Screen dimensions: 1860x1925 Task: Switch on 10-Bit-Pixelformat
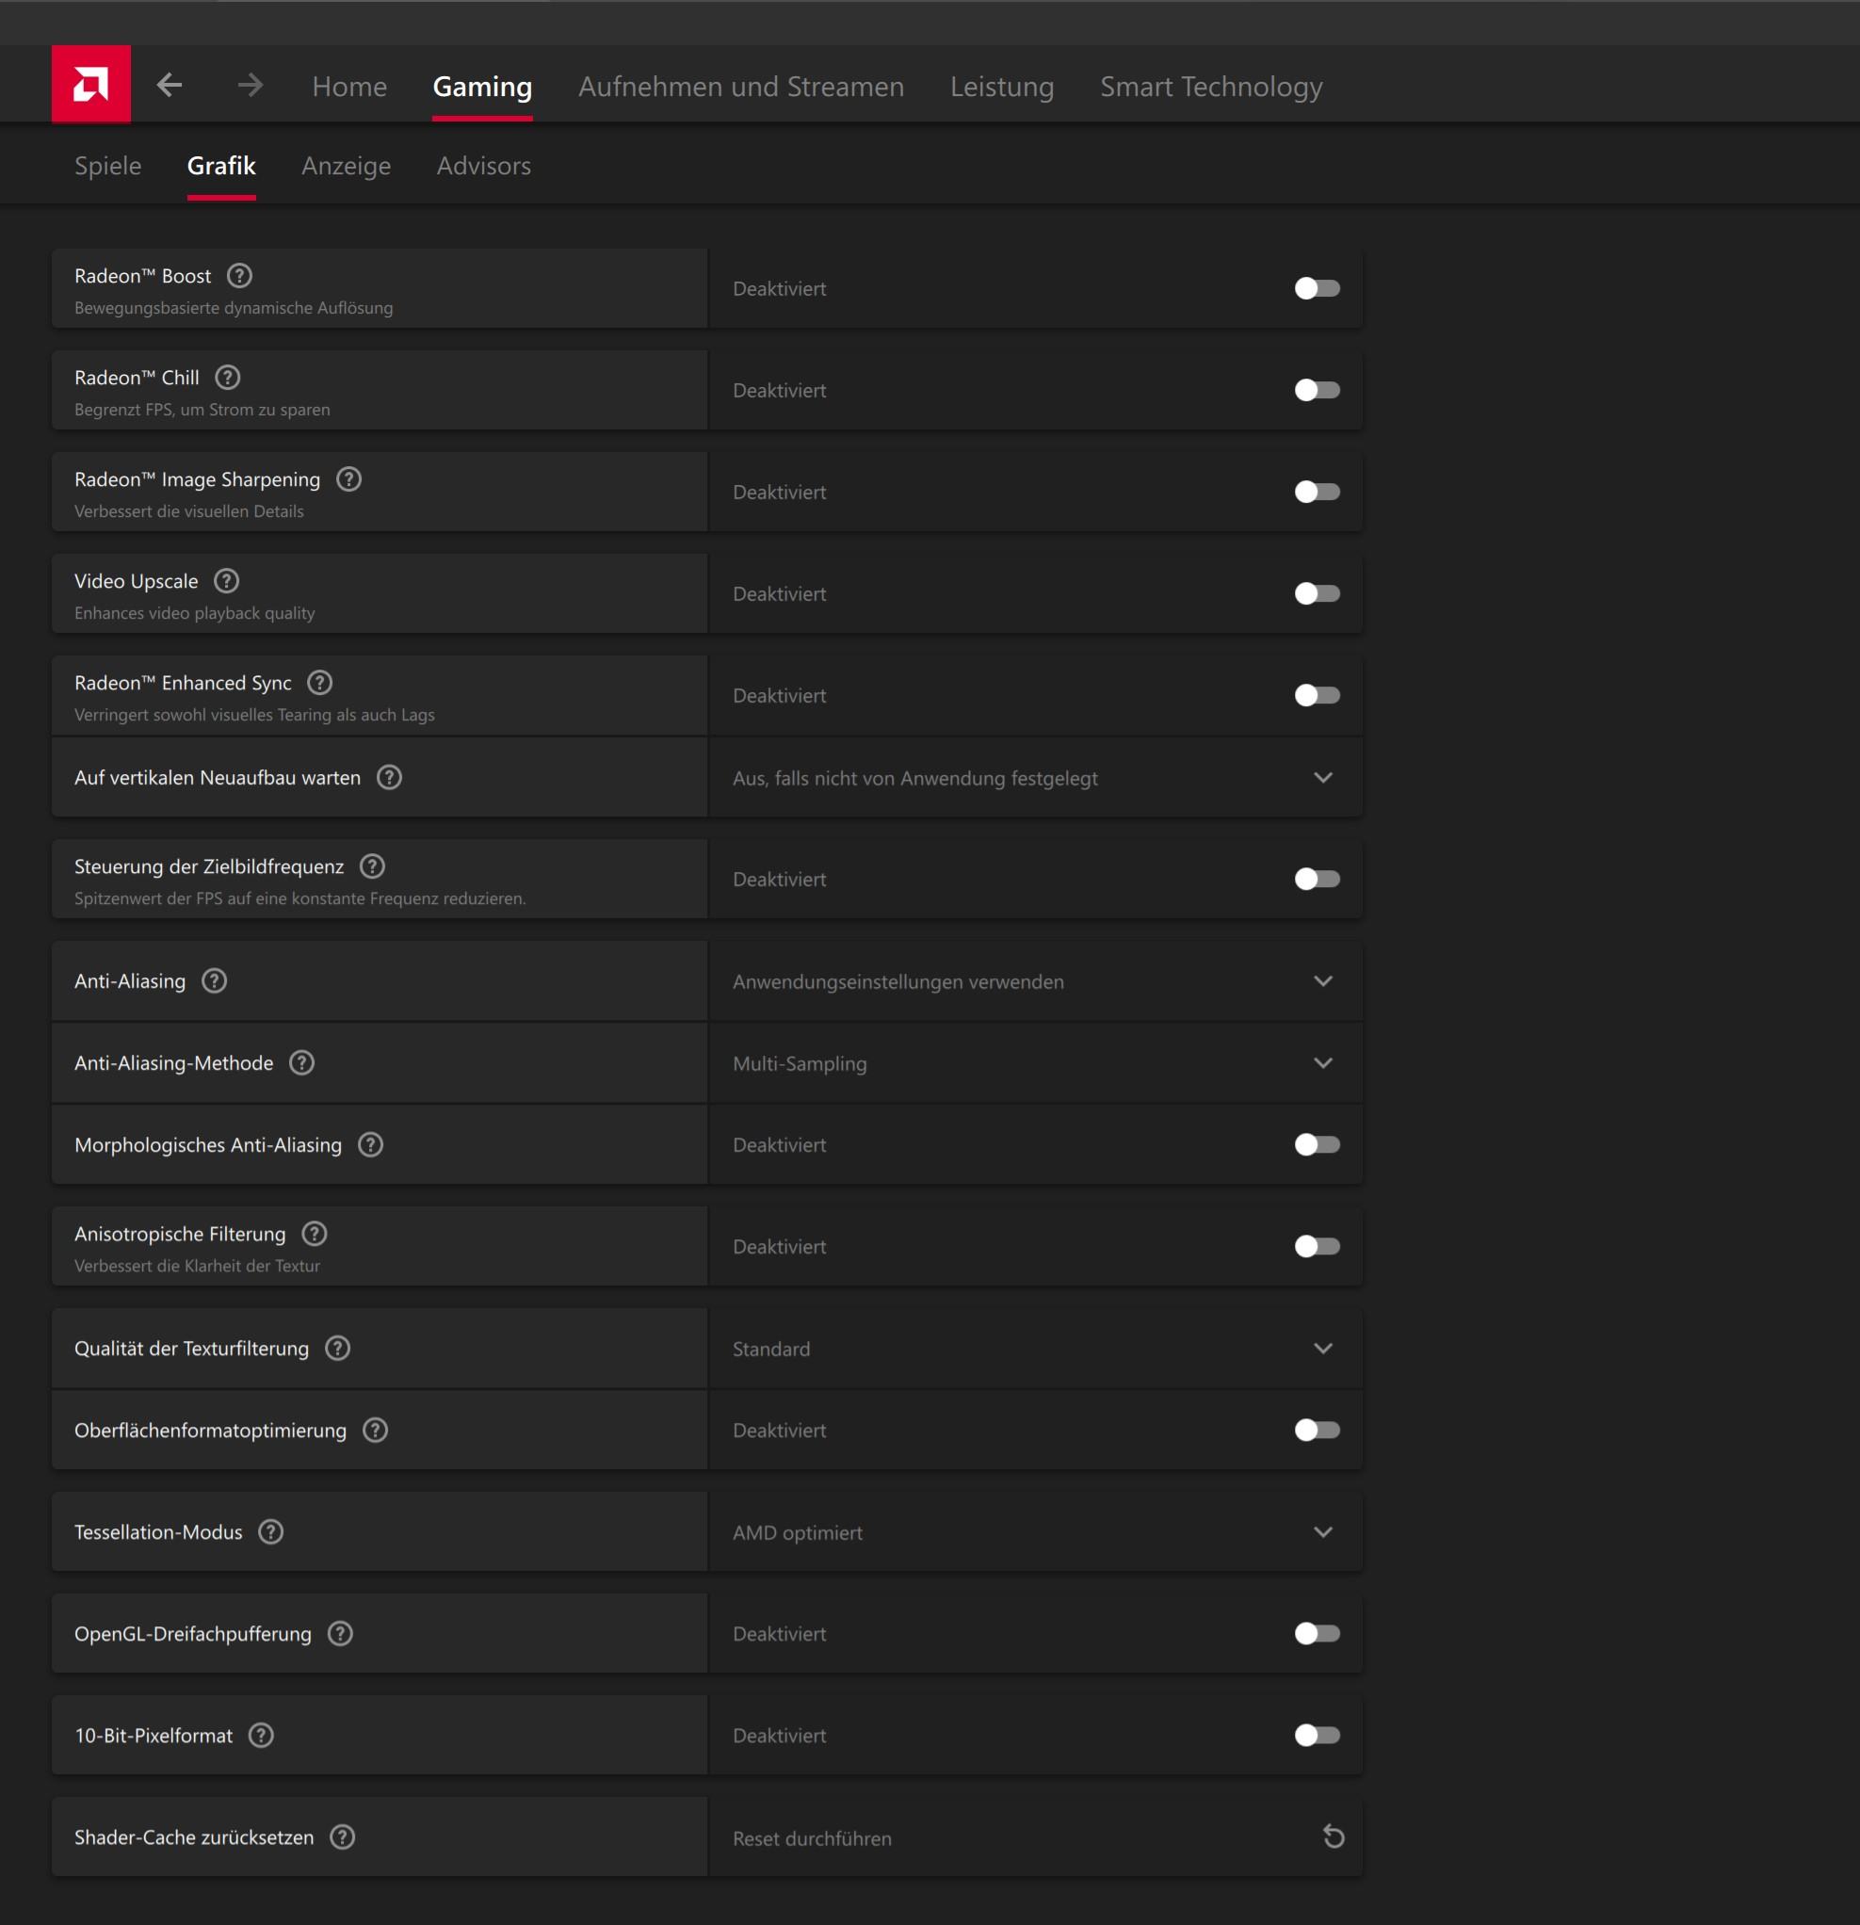pyautogui.click(x=1317, y=1737)
